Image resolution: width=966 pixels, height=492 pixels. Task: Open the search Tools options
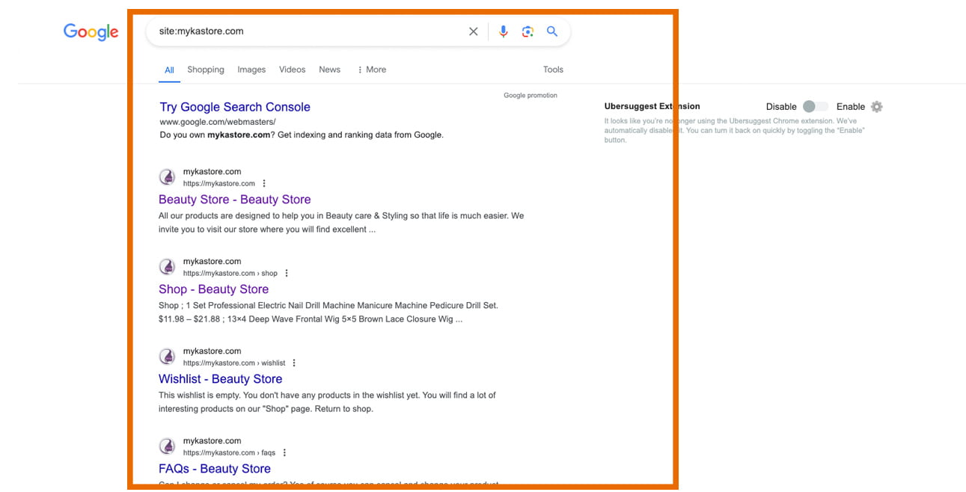[553, 70]
